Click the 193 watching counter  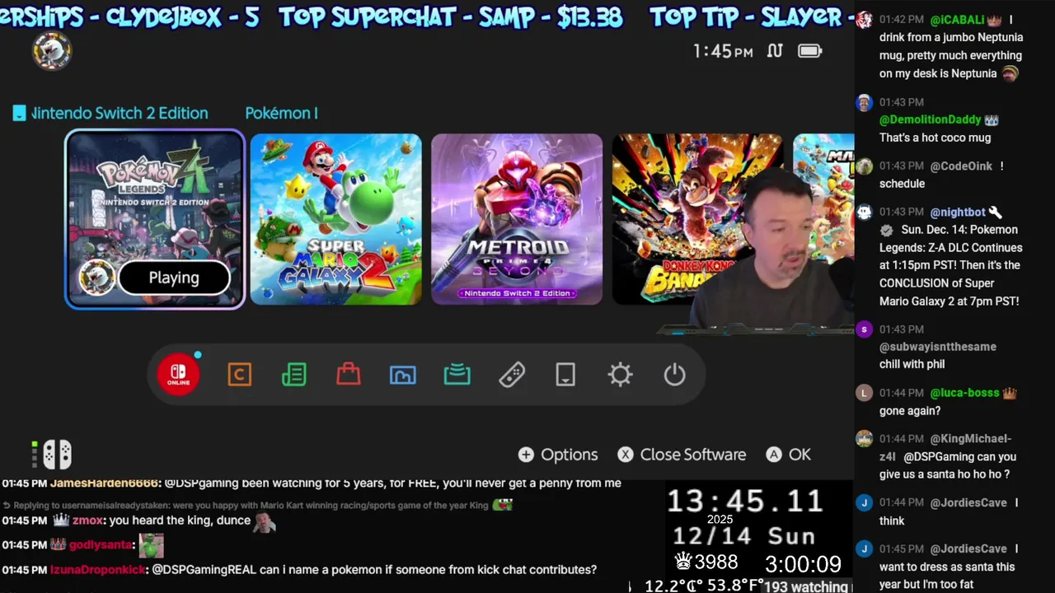coord(806,586)
